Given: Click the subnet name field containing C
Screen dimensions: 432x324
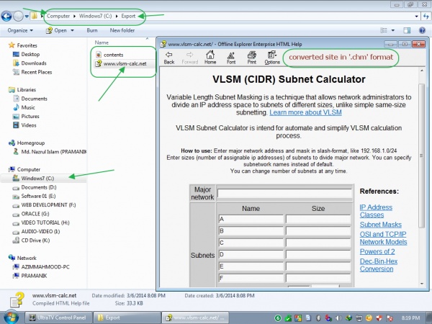Looking at the screenshot, I should (251, 243).
